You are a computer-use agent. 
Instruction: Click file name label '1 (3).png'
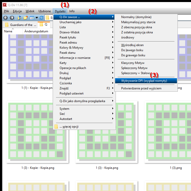click(176, 168)
